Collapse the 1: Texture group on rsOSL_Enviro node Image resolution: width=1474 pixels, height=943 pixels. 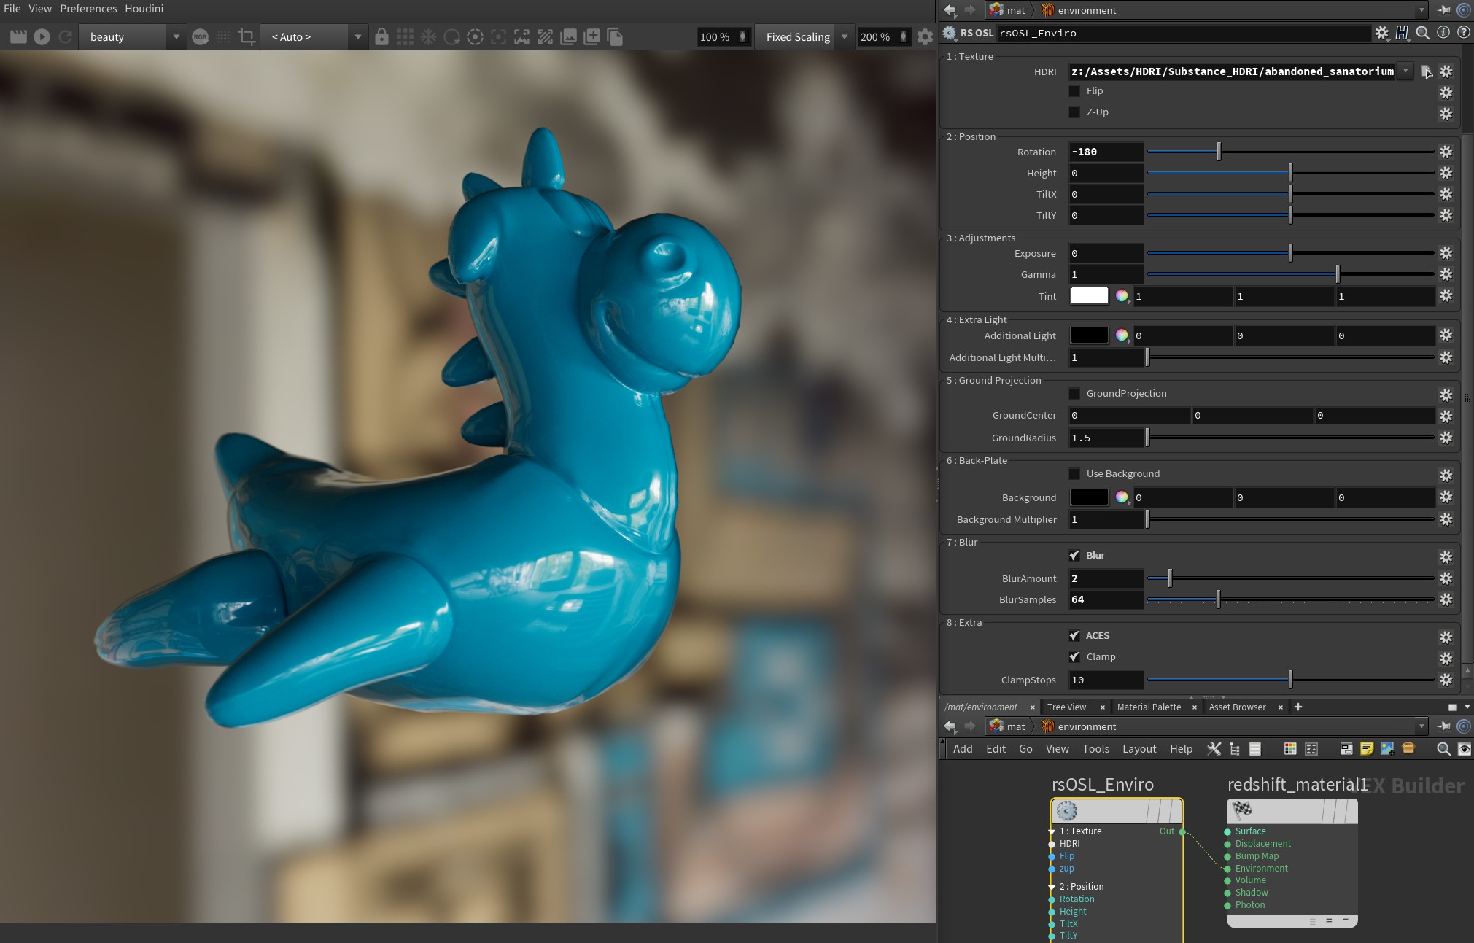[x=1052, y=831]
